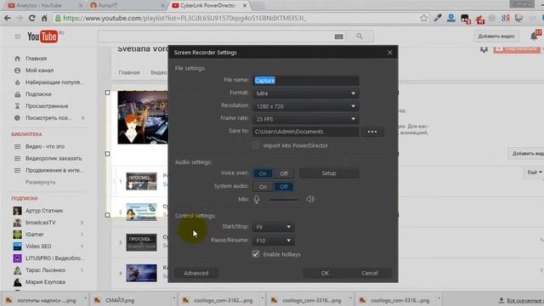Viewport: 544px width, 306px height.
Task: Open Pause/Resume F10 hotkey dropdown
Action: click(274, 241)
